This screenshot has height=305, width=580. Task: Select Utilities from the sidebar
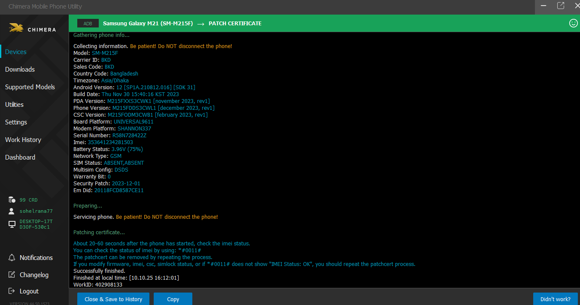point(14,105)
